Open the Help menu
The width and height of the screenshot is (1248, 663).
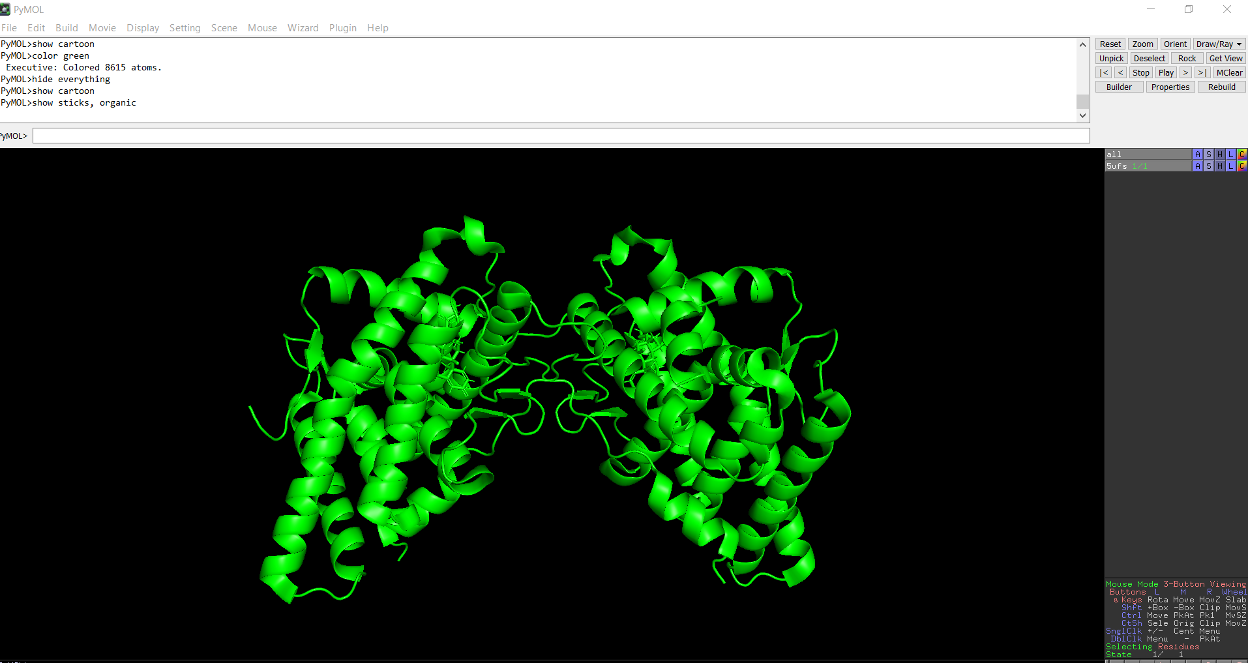click(378, 28)
